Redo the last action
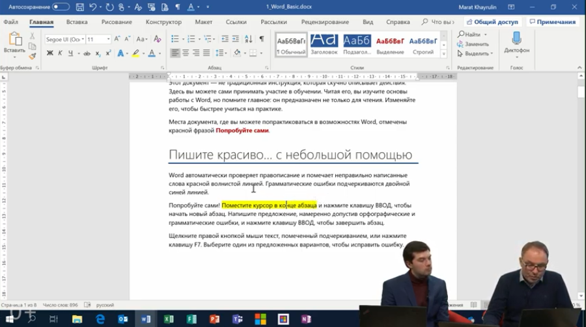 click(109, 7)
